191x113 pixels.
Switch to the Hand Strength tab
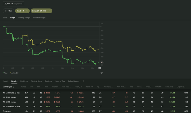pyautogui.click(x=39, y=18)
